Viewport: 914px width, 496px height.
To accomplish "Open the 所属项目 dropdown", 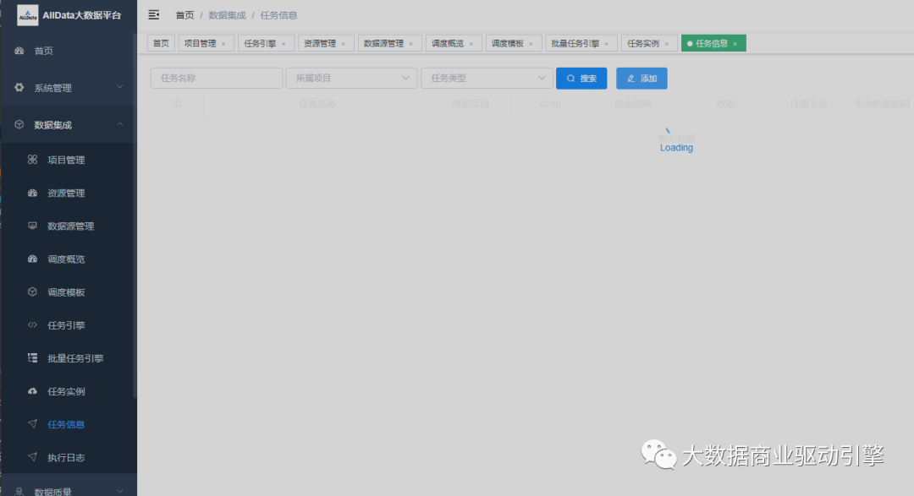I will click(351, 79).
